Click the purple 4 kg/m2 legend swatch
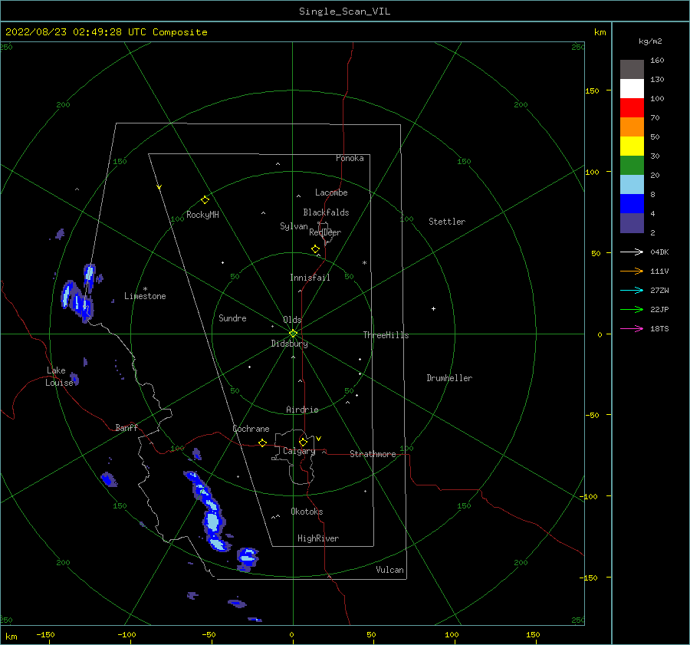690x645 pixels. click(632, 222)
